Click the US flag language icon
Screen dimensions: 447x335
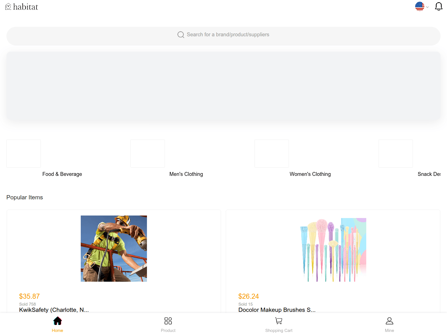(420, 6)
